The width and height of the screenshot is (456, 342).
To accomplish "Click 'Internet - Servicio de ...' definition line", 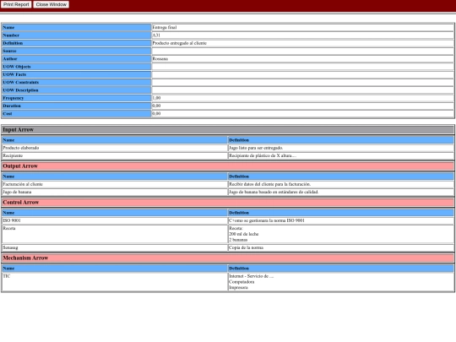I will pyautogui.click(x=252, y=276).
